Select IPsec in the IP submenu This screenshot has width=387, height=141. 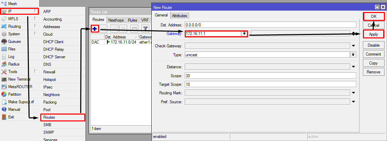tap(63, 87)
